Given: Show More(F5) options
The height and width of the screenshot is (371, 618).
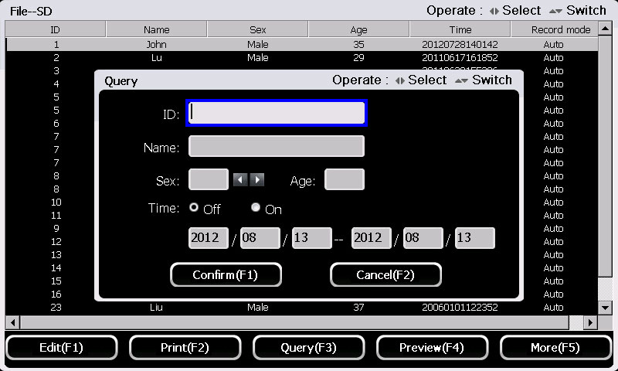Looking at the screenshot, I should coord(555,348).
